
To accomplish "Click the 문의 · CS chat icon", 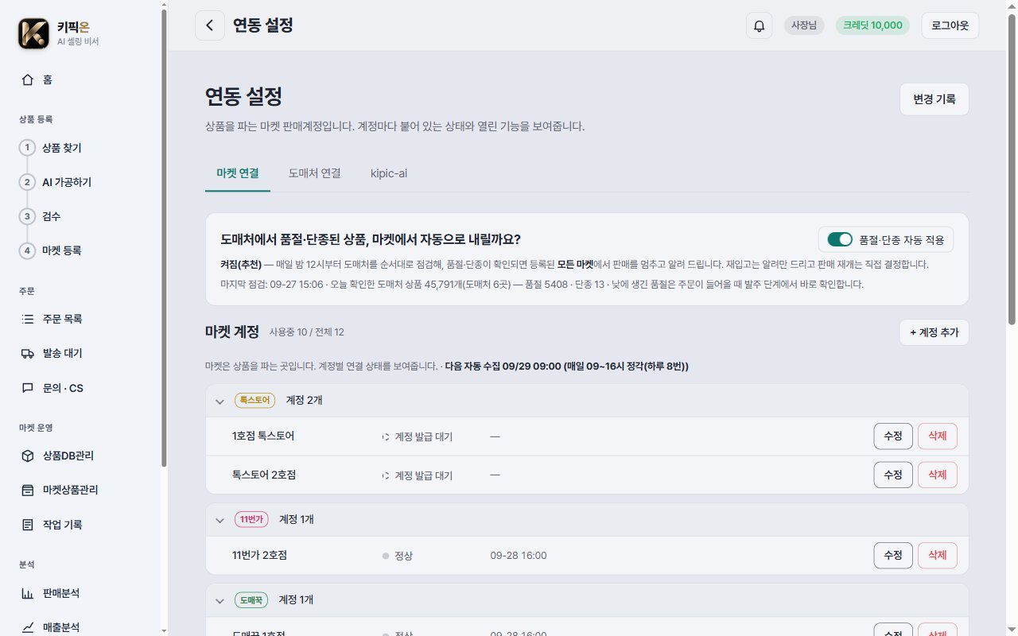I will click(x=28, y=388).
